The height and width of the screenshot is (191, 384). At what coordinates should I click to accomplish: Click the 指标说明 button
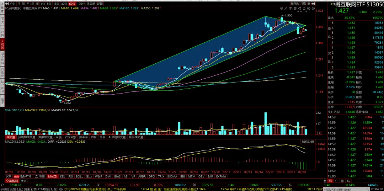click(x=307, y=142)
